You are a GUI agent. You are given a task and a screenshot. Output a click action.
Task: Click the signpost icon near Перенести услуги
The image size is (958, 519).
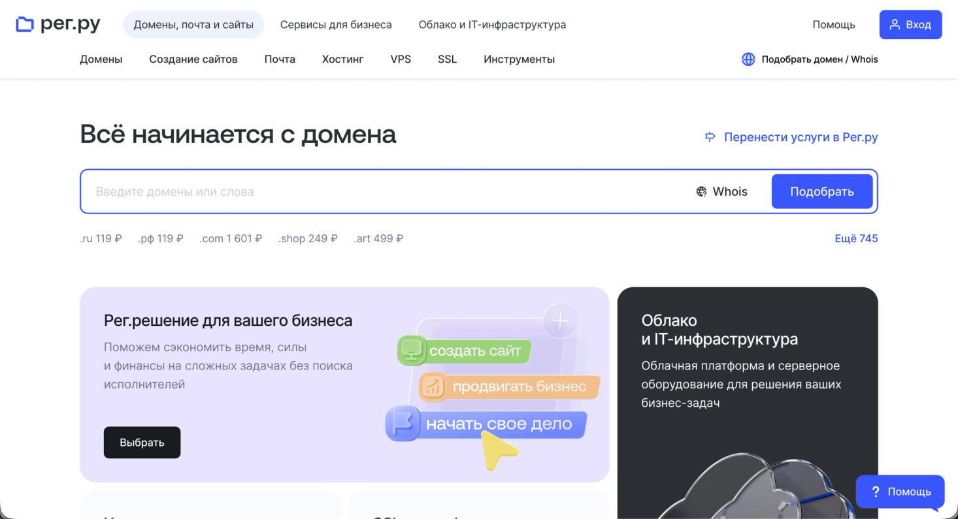point(710,137)
